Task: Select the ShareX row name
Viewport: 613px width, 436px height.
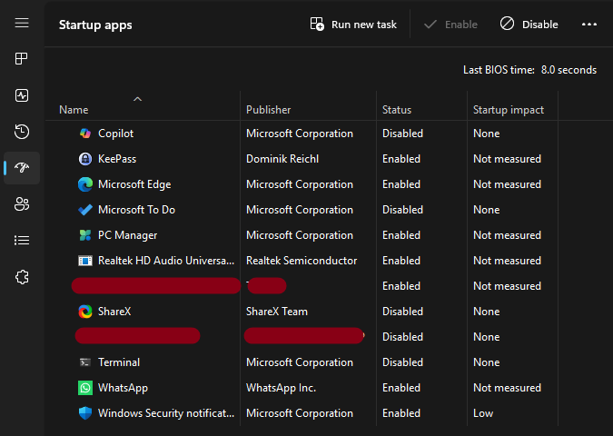Action: pyautogui.click(x=114, y=312)
